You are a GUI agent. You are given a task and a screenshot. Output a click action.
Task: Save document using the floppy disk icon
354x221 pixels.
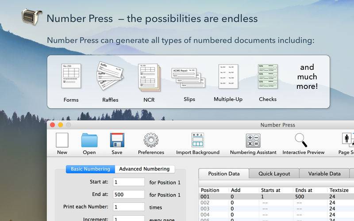tap(117, 140)
